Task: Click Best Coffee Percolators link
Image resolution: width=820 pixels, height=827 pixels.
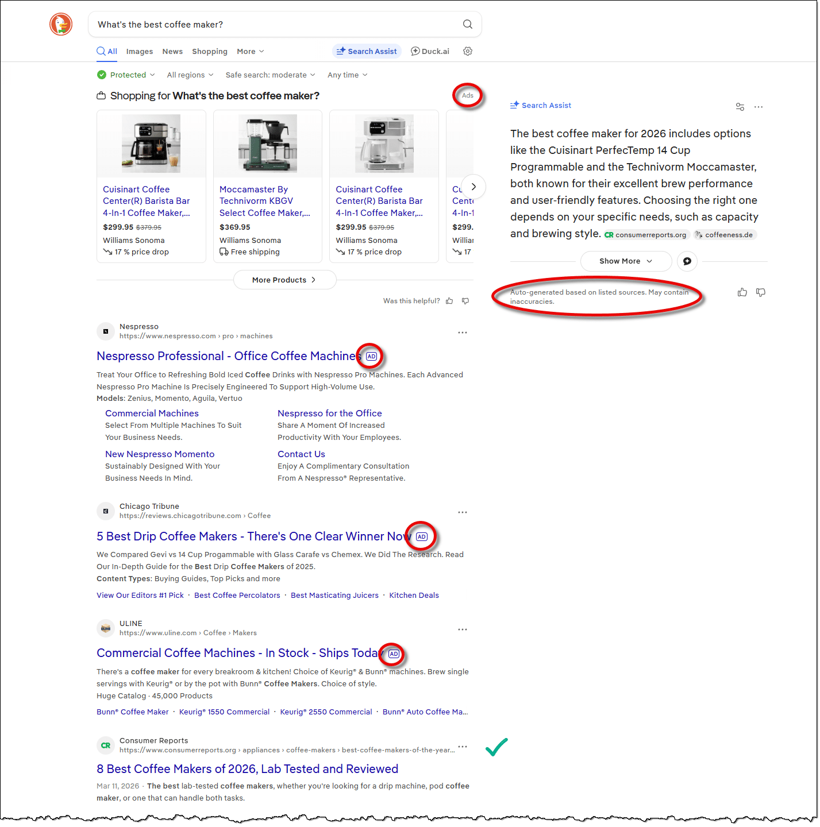Action: 237,596
